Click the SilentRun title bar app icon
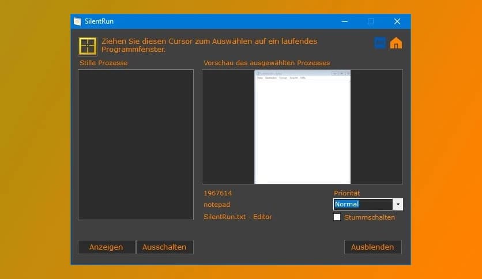 pyautogui.click(x=77, y=21)
